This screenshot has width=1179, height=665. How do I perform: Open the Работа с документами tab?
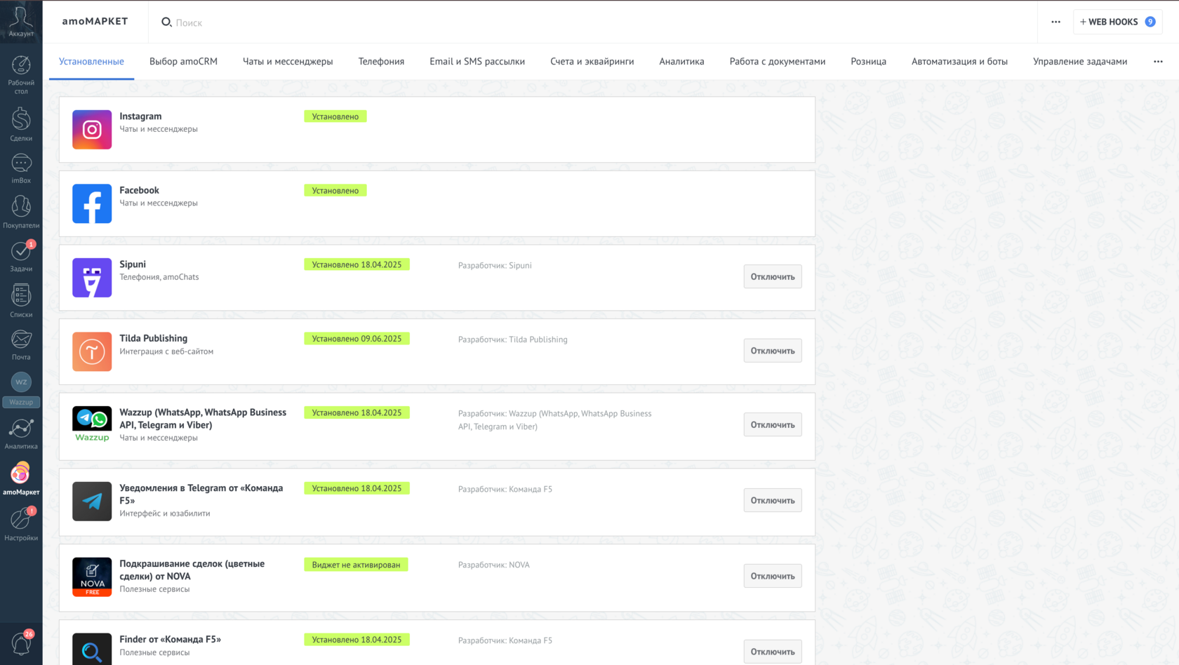point(778,62)
